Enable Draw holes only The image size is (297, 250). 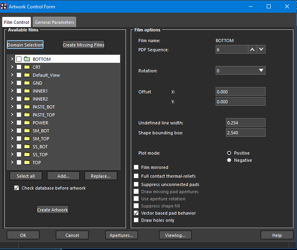point(136,220)
